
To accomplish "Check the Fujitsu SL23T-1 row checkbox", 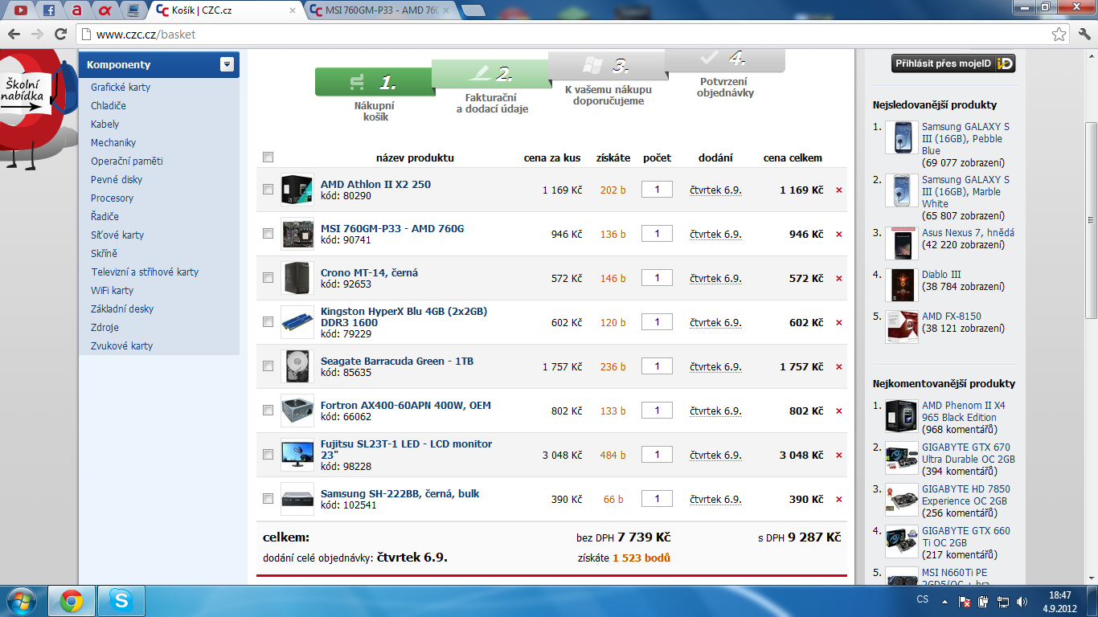I will click(x=268, y=455).
